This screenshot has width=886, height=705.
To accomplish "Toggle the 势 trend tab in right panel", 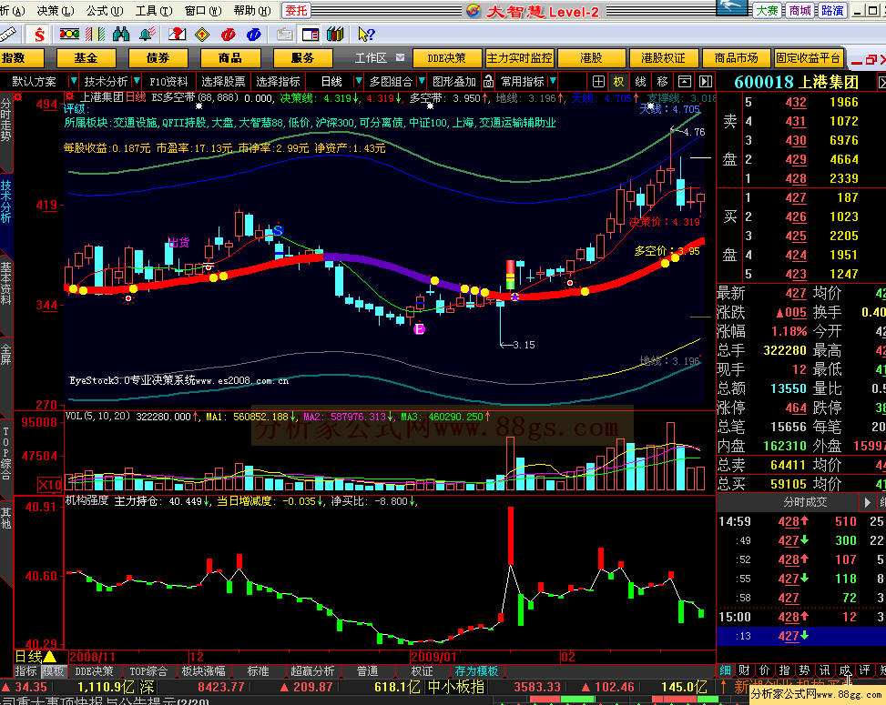I will click(805, 670).
